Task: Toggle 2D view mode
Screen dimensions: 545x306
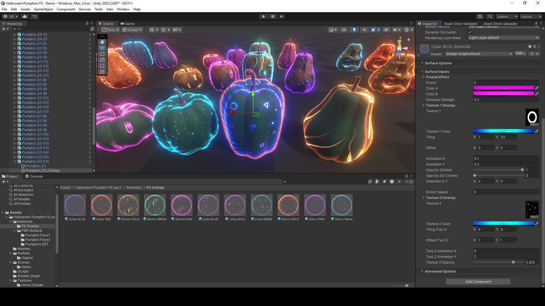Action: [x=344, y=30]
